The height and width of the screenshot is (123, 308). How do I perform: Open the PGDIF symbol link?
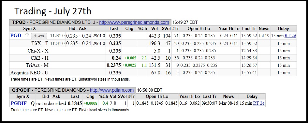[19, 103]
